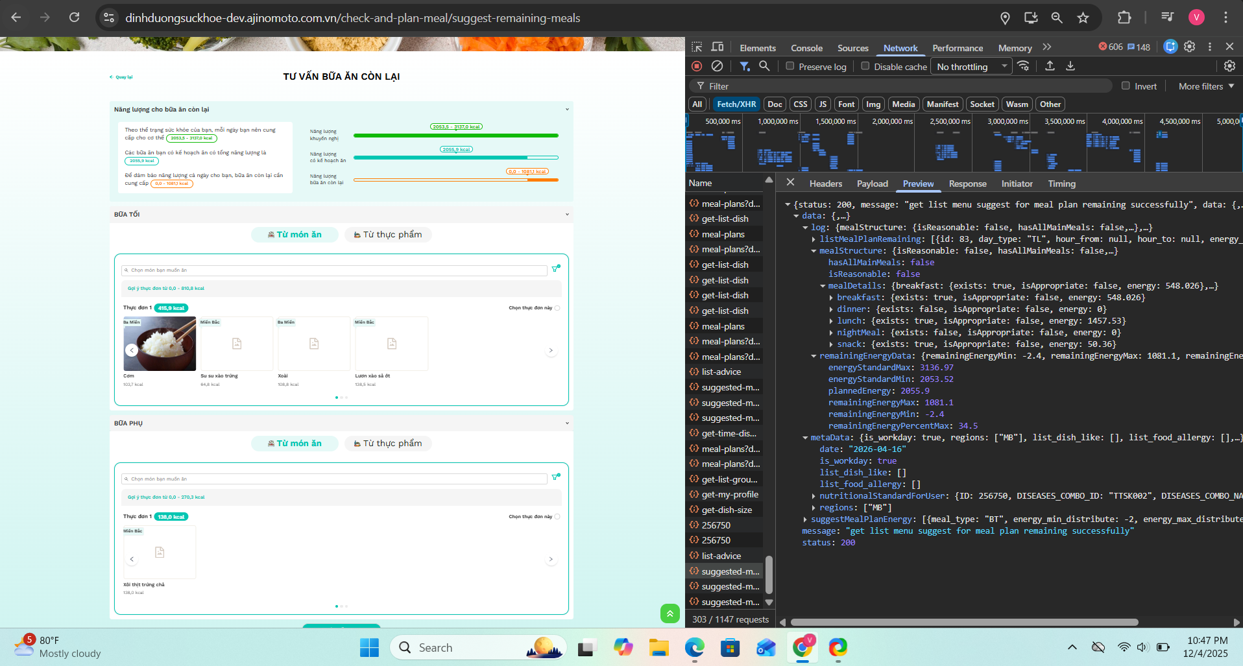Enable Disable cache checkbox
Viewport: 1243px width, 666px height.
click(865, 66)
